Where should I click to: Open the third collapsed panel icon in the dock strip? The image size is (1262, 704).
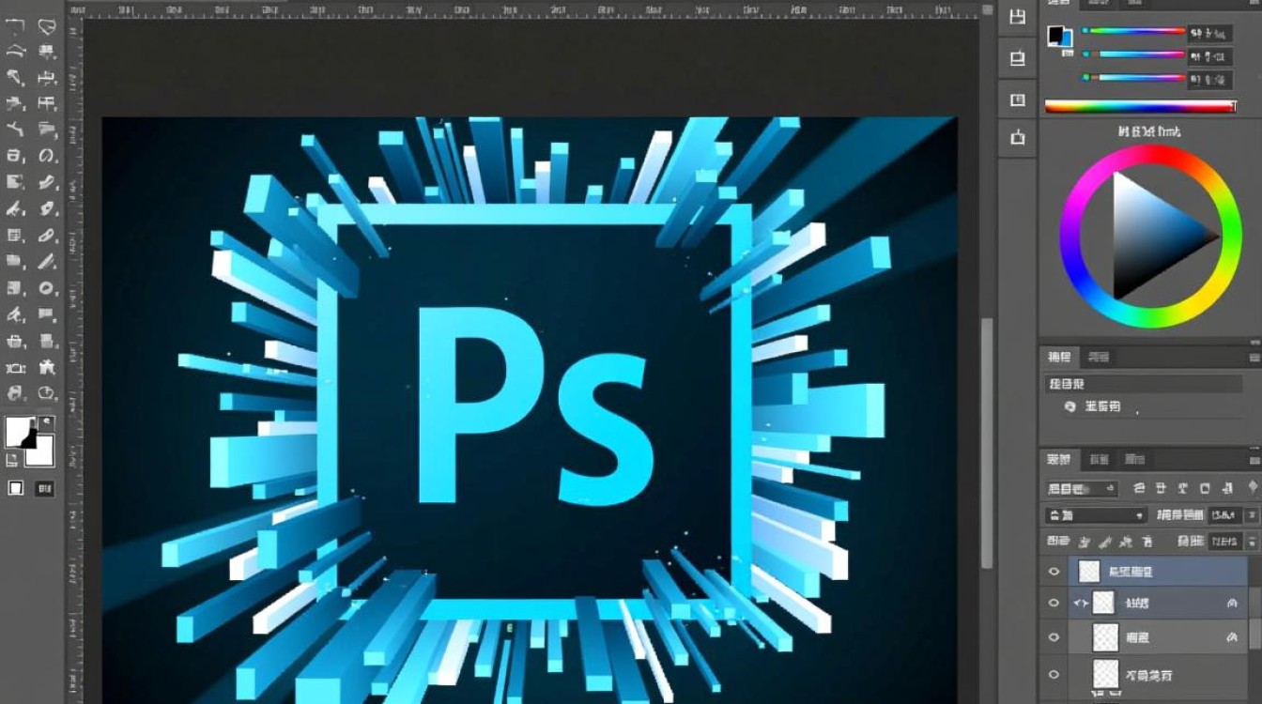[1017, 99]
